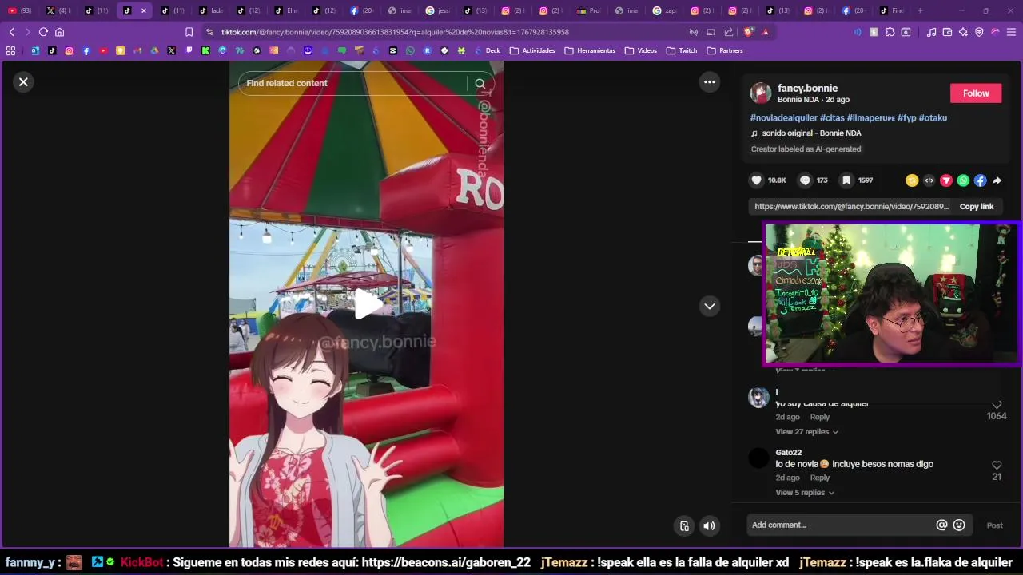Reply to 'Yo soy causa de alquiler' comment
Image resolution: width=1023 pixels, height=575 pixels.
coord(820,417)
